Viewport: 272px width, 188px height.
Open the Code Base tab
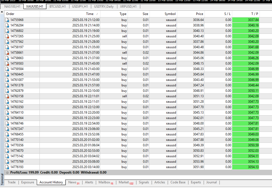pyautogui.click(x=178, y=182)
